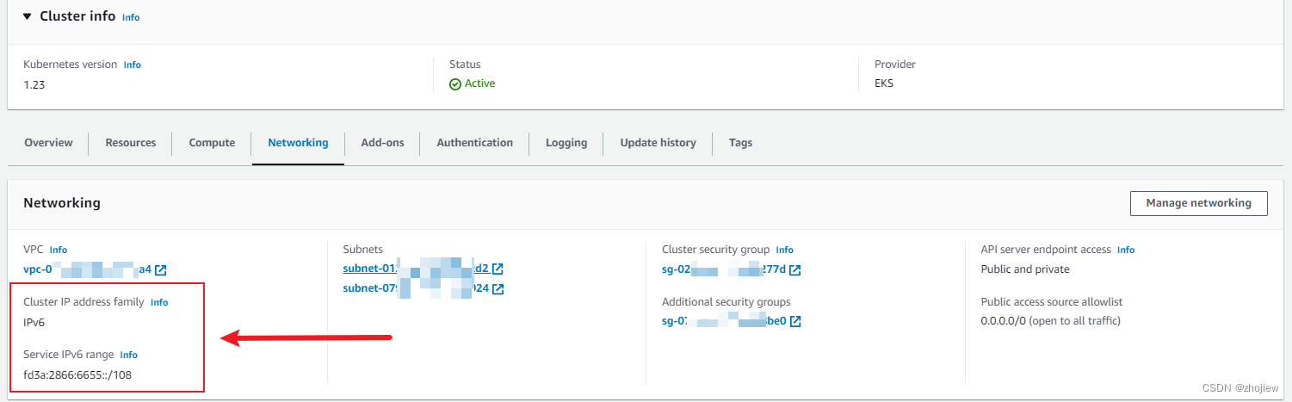This screenshot has height=402, width=1292.
Task: Click external-link icon beside subnet-07
Action: 498,289
